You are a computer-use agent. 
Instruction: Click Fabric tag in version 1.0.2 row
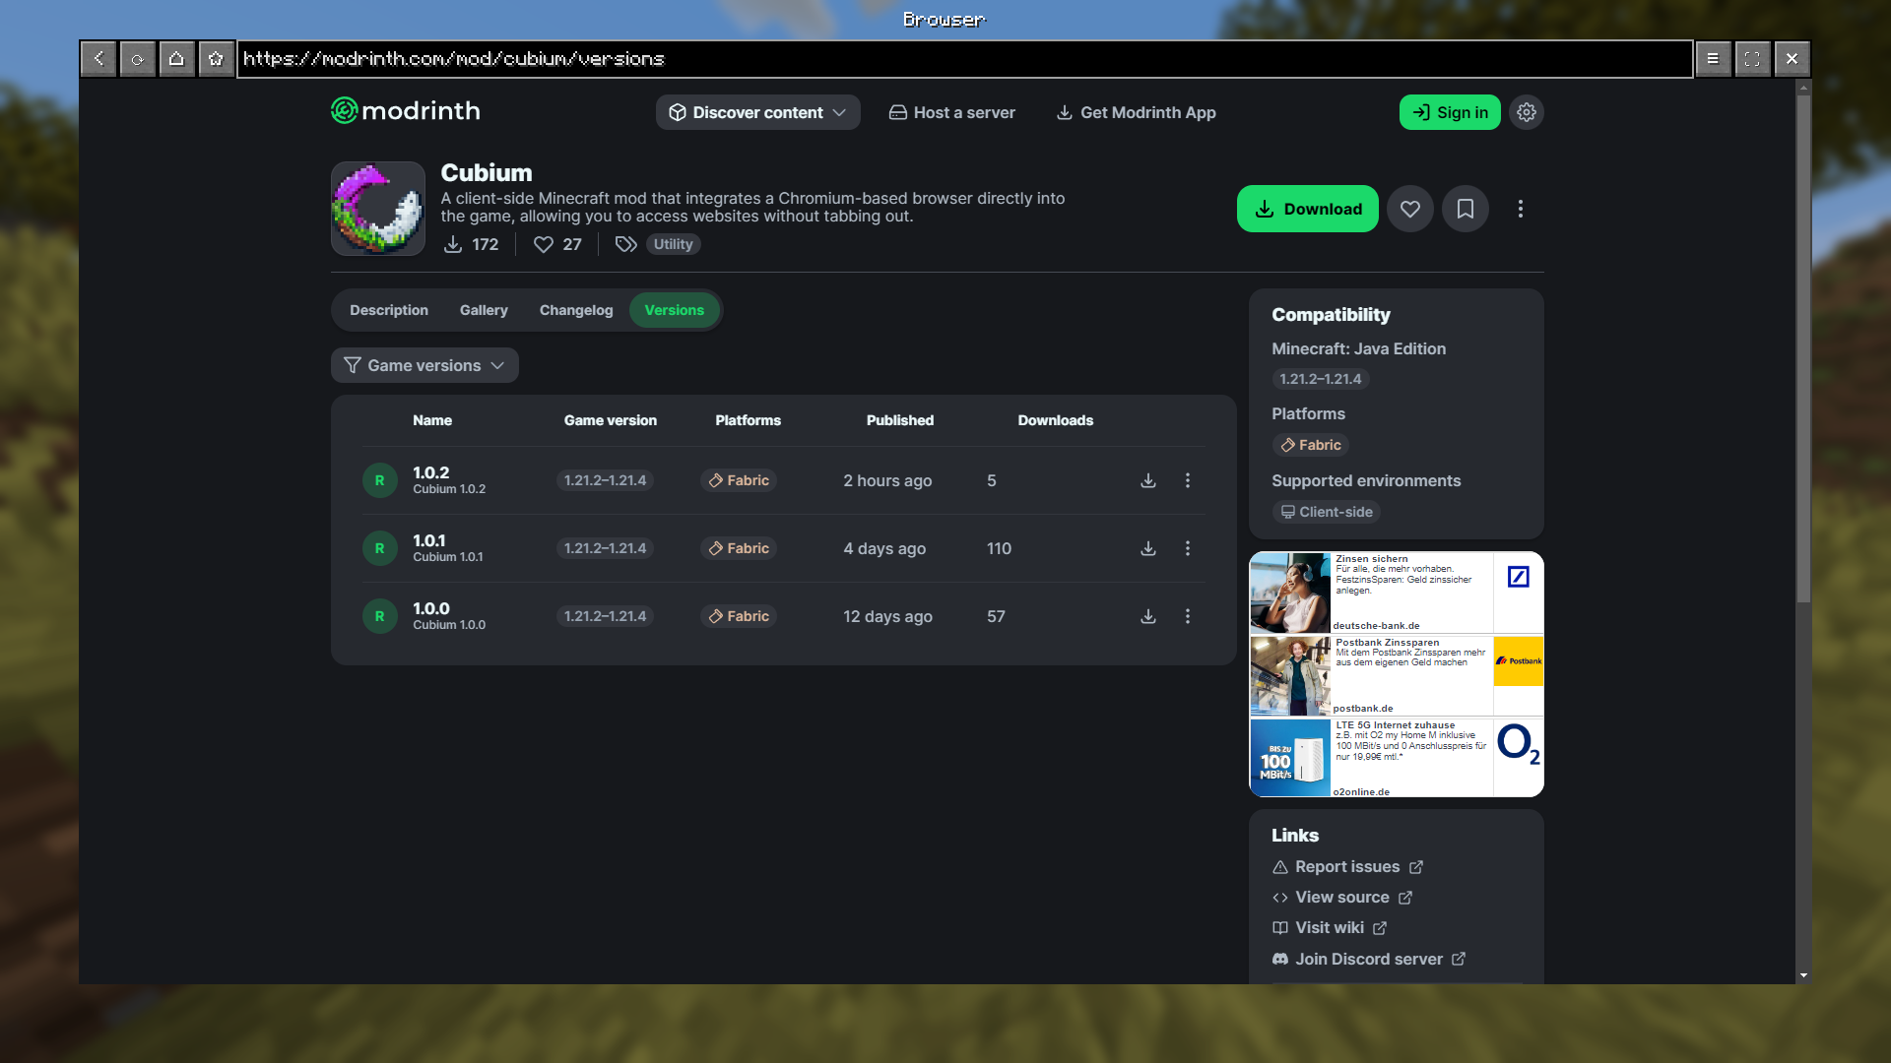(739, 480)
